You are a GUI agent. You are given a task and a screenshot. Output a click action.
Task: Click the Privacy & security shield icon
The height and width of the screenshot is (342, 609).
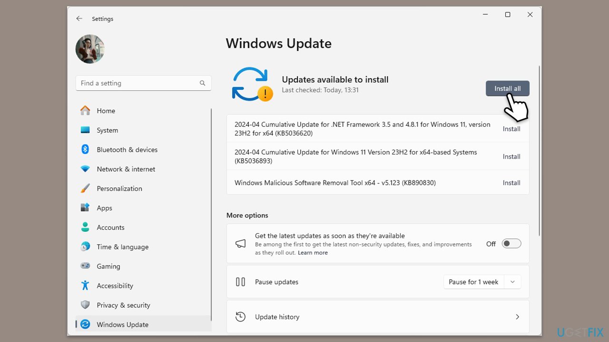[x=85, y=305]
